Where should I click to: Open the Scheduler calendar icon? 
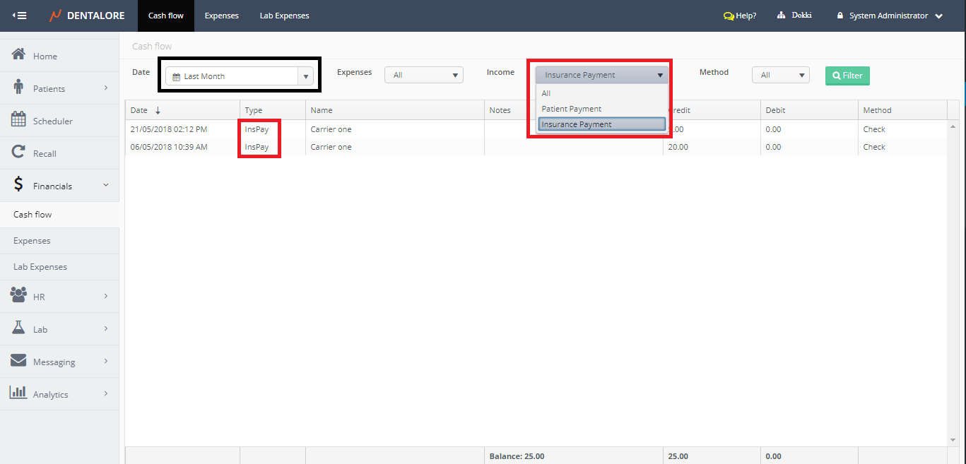(19, 120)
